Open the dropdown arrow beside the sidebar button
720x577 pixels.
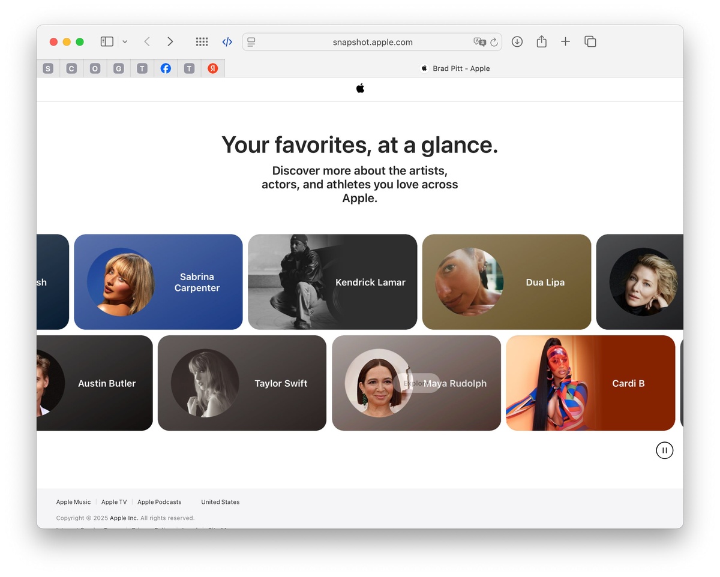click(x=125, y=41)
